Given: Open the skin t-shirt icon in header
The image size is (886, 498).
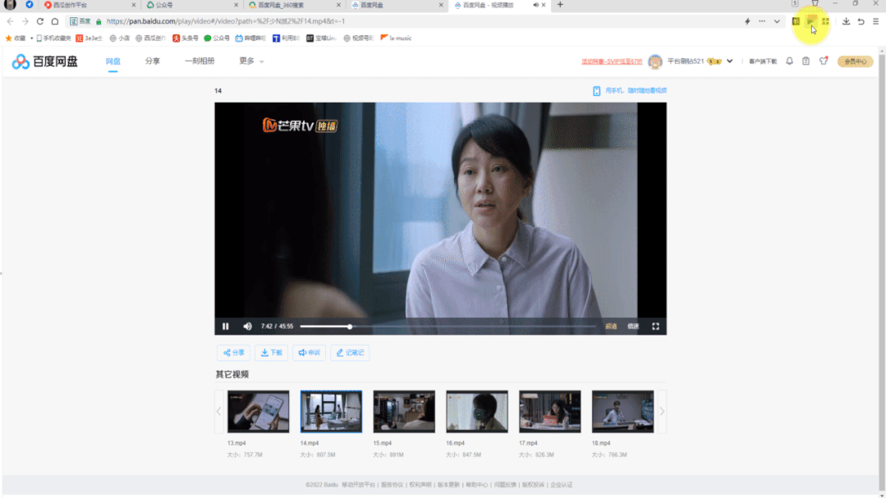Looking at the screenshot, I should click(x=824, y=61).
